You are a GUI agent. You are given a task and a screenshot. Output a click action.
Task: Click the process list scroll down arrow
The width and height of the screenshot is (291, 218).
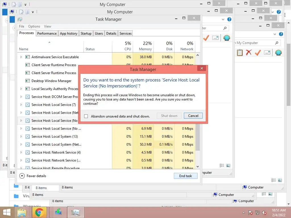198,166
